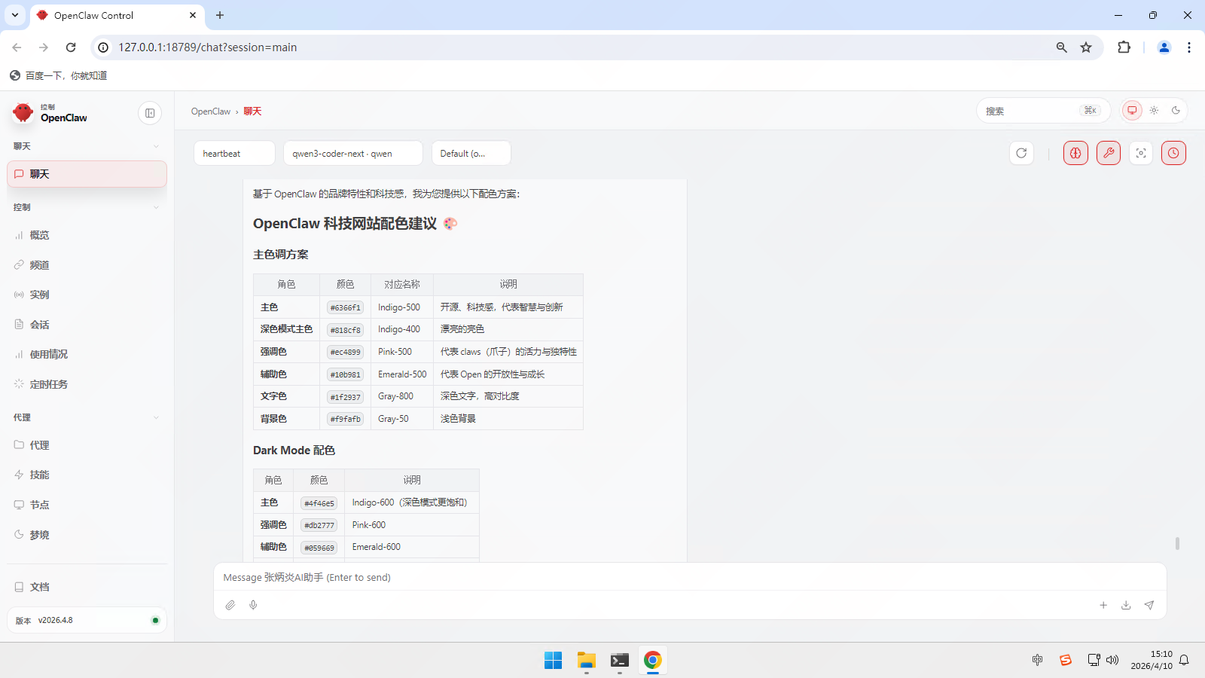This screenshot has width=1205, height=678.
Task: Open the qwen3-coder-next model dropdown
Action: [353, 153]
